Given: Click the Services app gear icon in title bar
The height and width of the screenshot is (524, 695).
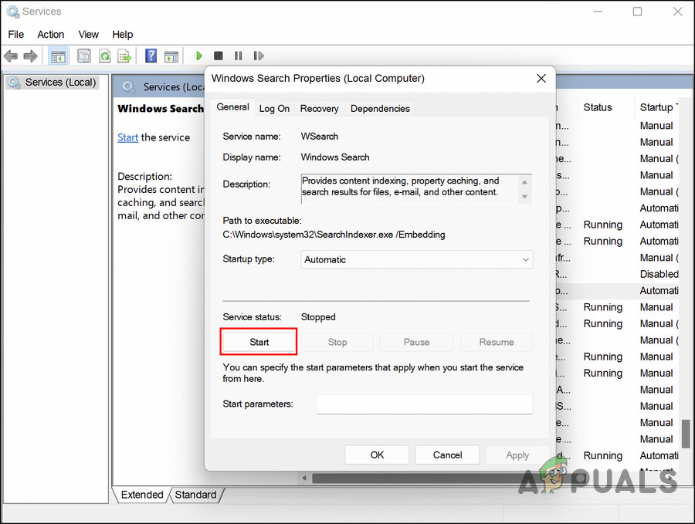Looking at the screenshot, I should point(13,12).
